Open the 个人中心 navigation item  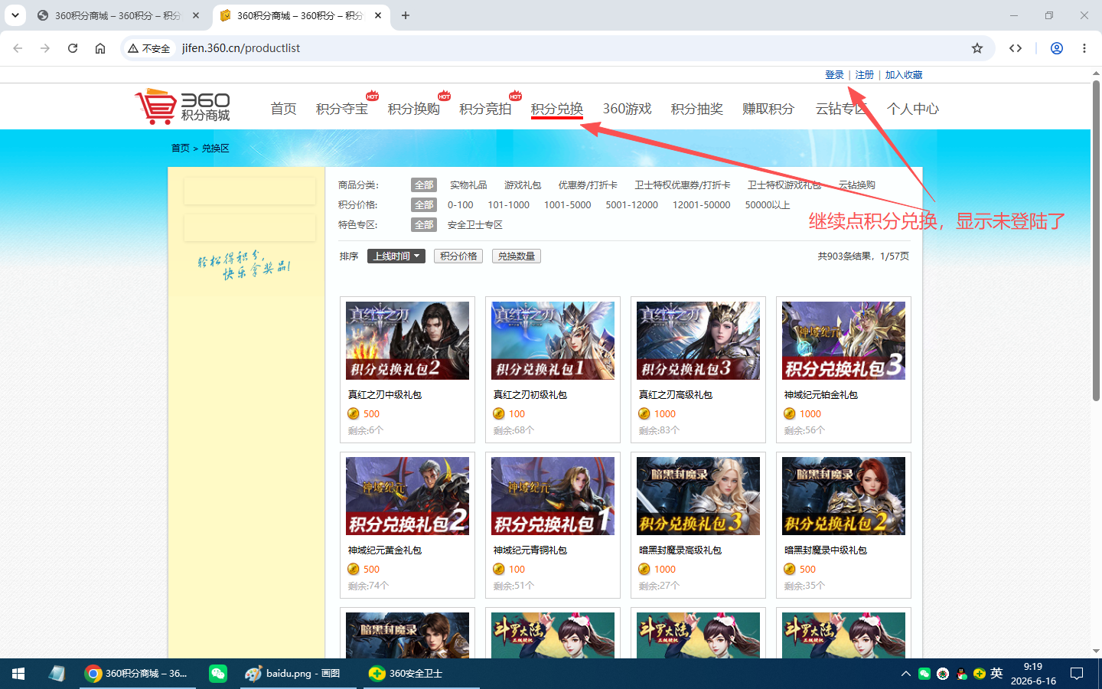913,109
